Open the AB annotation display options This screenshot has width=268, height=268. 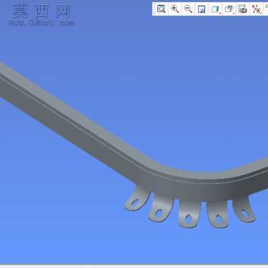point(229,9)
